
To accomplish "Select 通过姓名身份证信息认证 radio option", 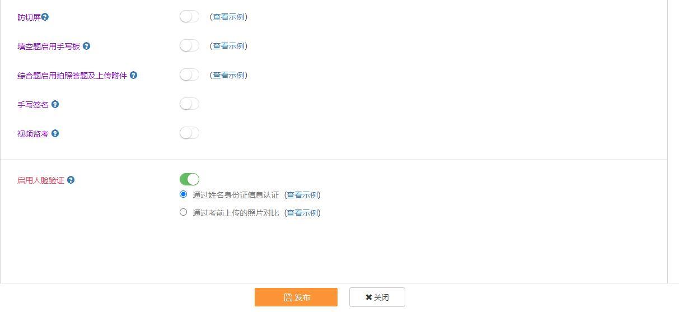I will 183,194.
